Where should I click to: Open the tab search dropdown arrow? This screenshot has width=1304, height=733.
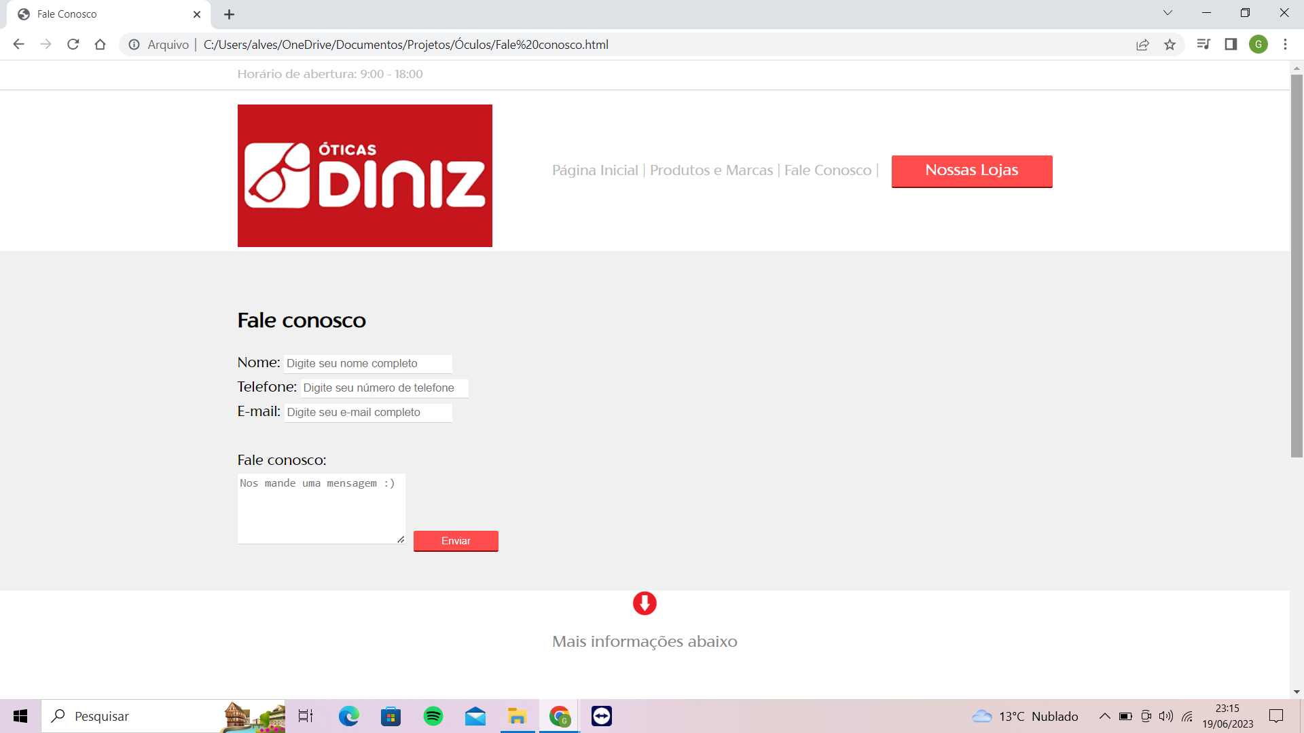tap(1167, 13)
